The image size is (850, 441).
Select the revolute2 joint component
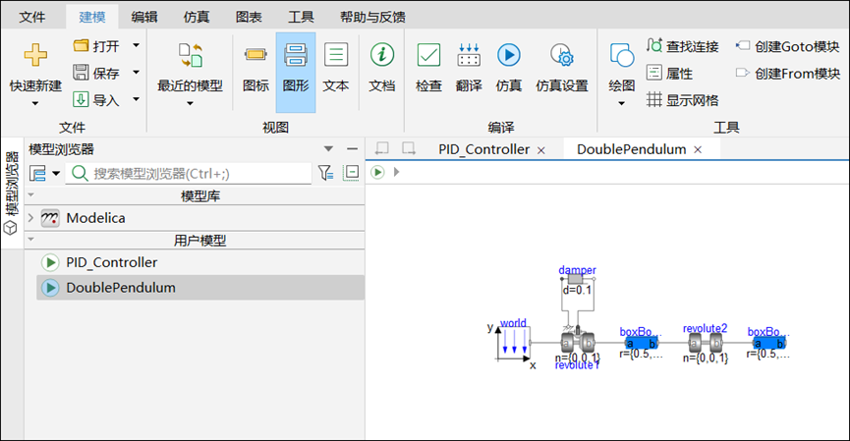pyautogui.click(x=706, y=343)
